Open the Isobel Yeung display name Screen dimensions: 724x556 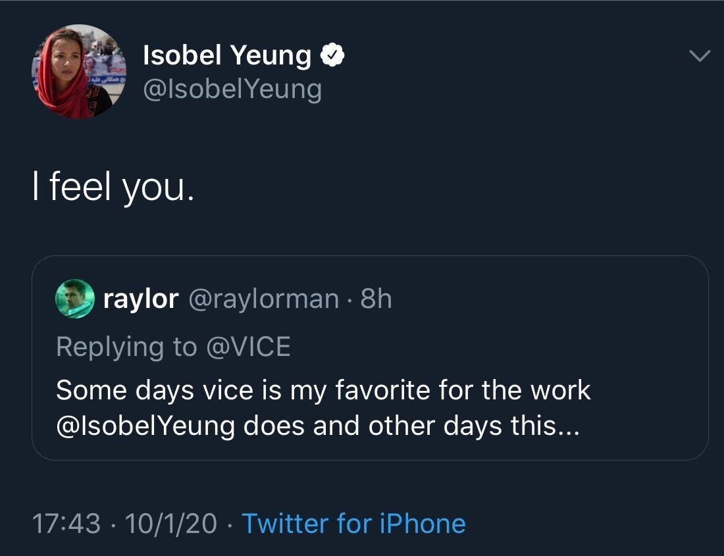coord(227,57)
